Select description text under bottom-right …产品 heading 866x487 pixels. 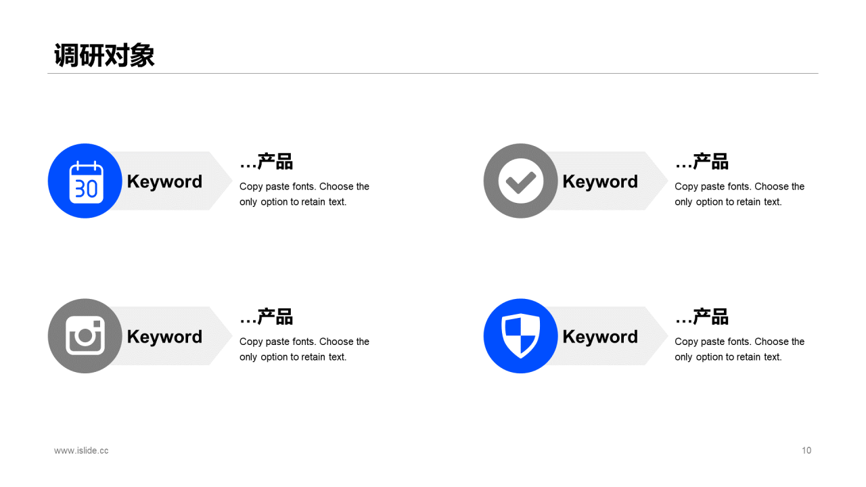[x=739, y=349]
